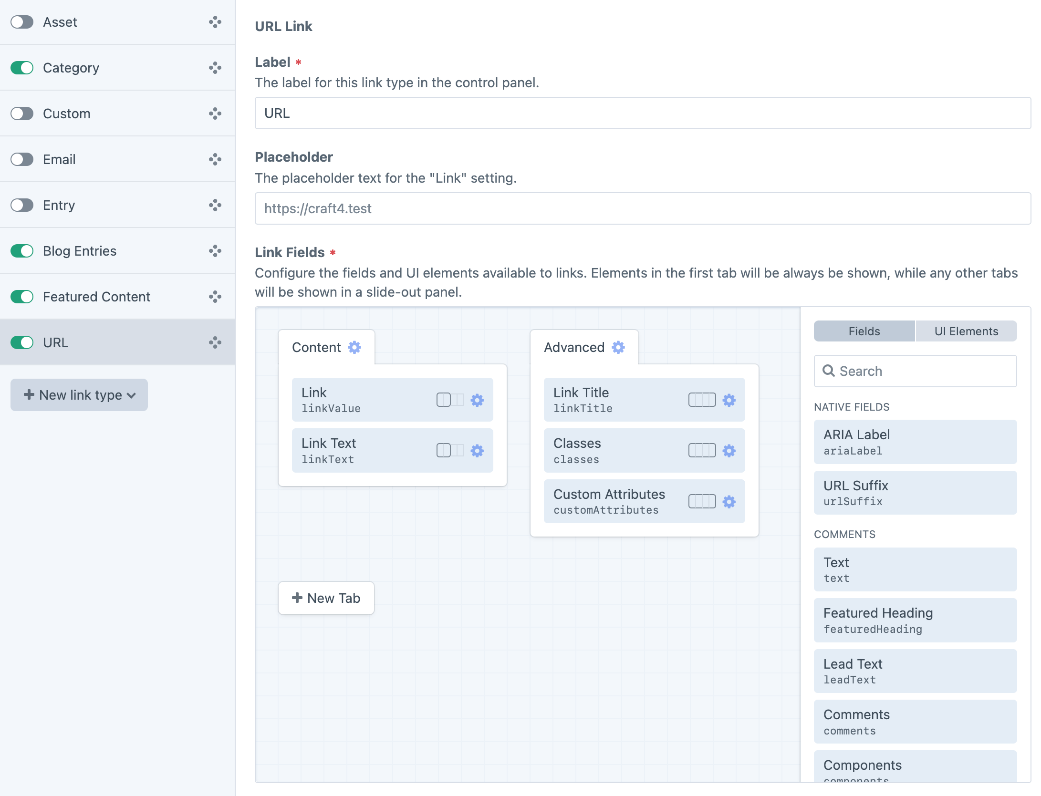This screenshot has height=796, width=1041.
Task: Open the Link field settings gear
Action: (x=478, y=400)
